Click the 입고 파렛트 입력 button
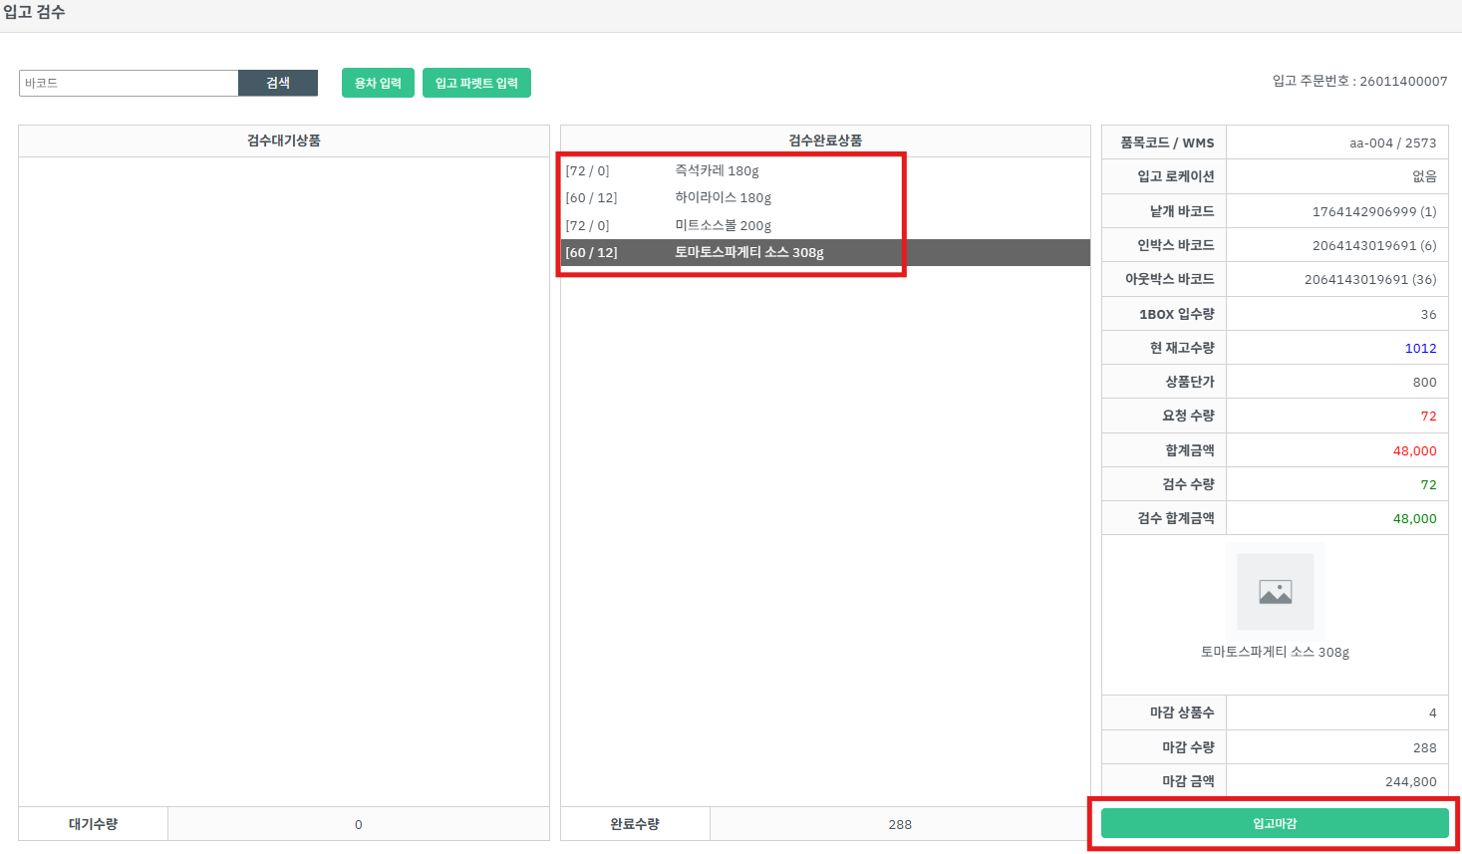 click(476, 83)
